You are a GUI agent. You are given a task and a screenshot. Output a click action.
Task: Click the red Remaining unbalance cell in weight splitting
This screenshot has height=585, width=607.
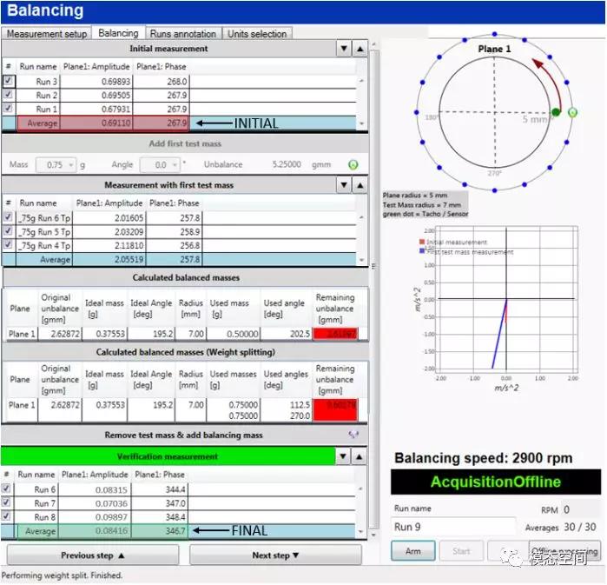(334, 409)
